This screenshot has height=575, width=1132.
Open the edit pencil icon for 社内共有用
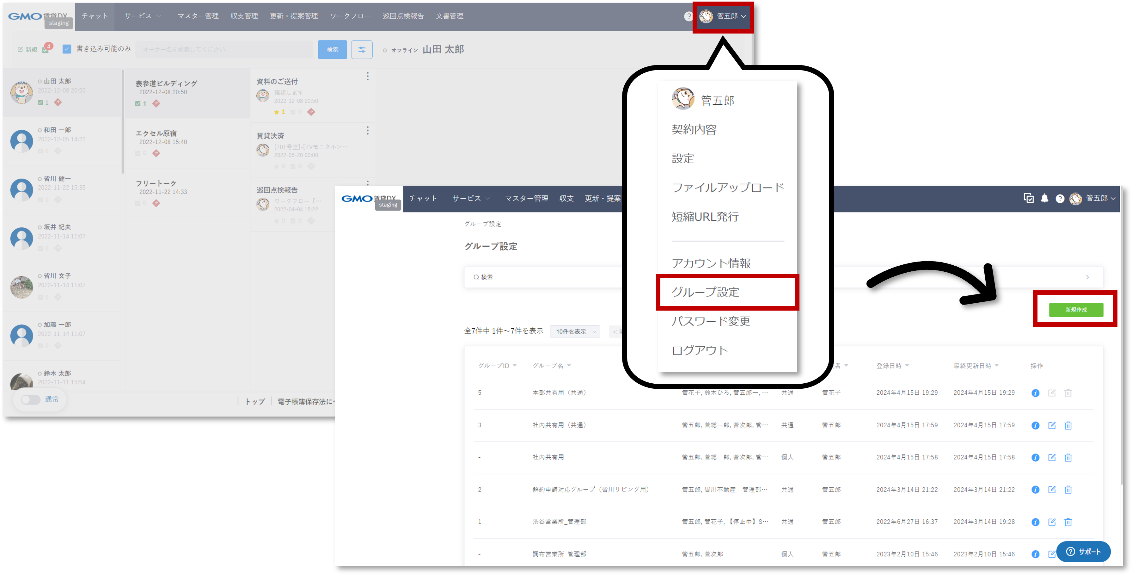[x=1052, y=457]
